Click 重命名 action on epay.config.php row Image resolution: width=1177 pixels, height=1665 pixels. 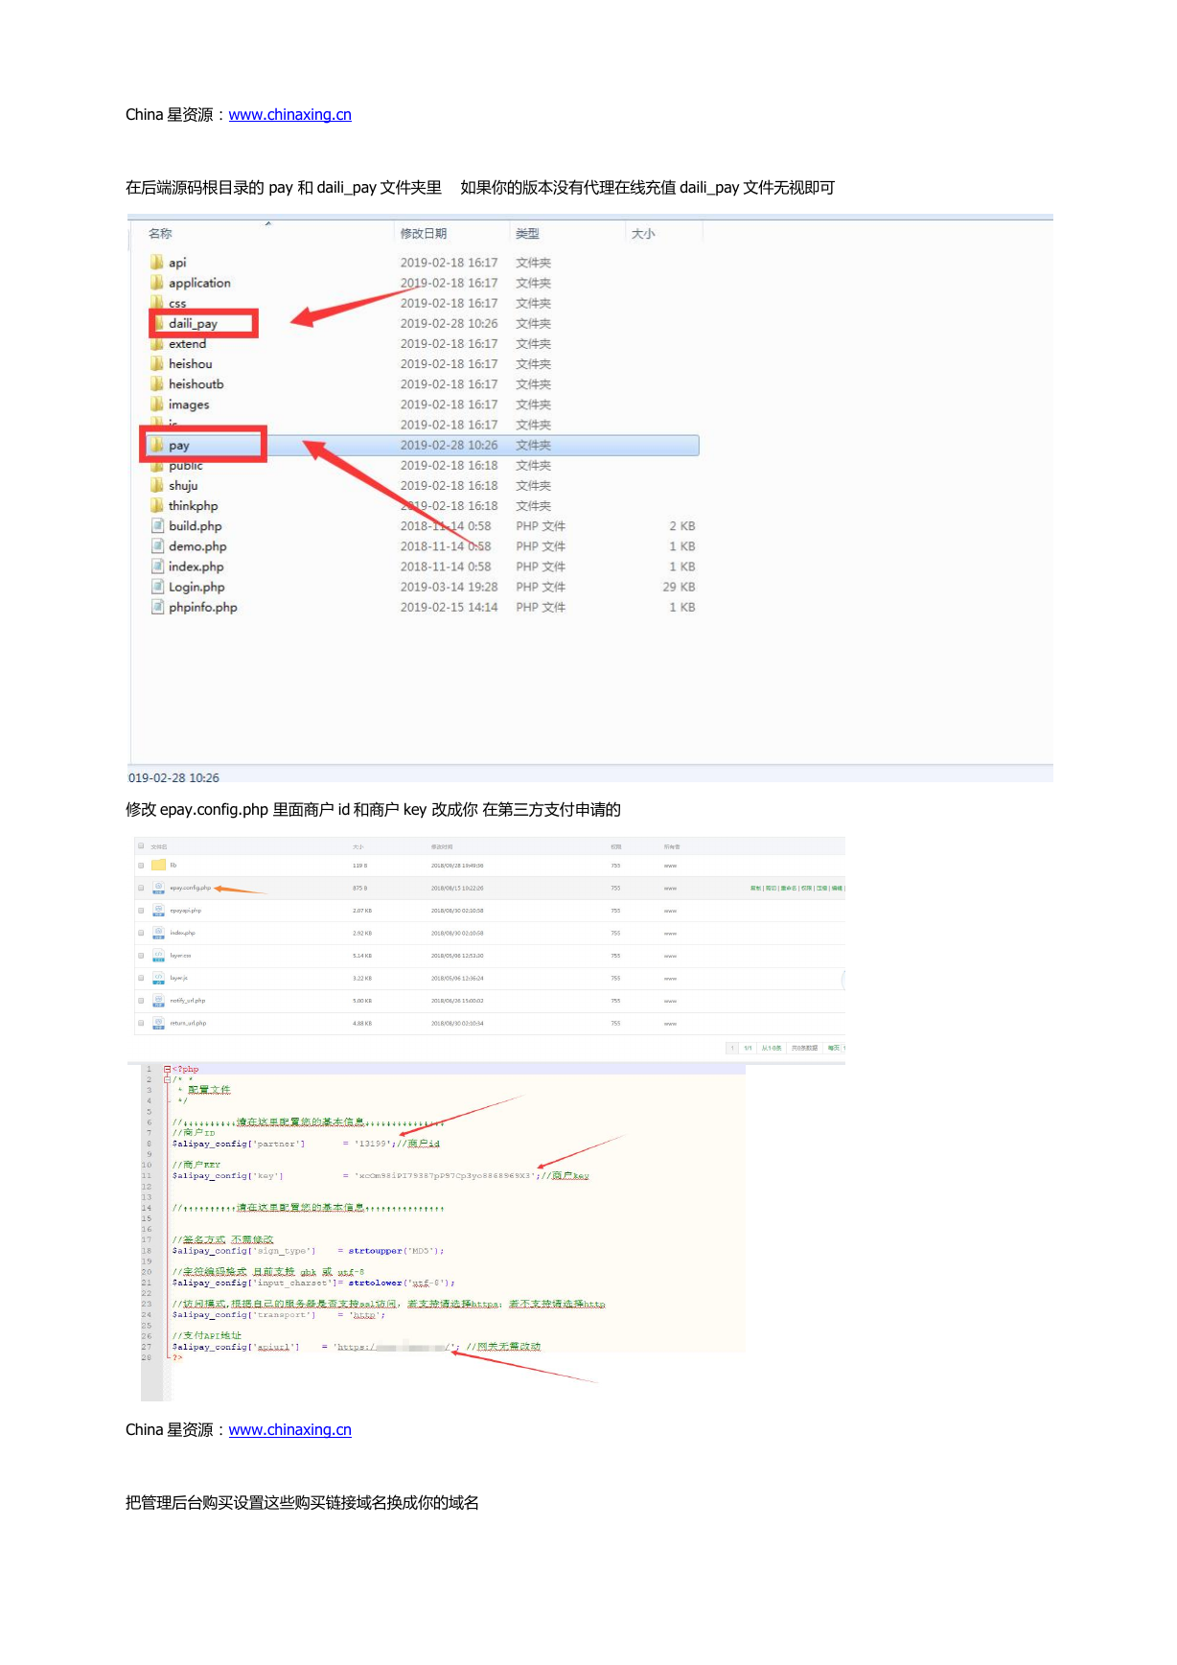click(x=788, y=889)
